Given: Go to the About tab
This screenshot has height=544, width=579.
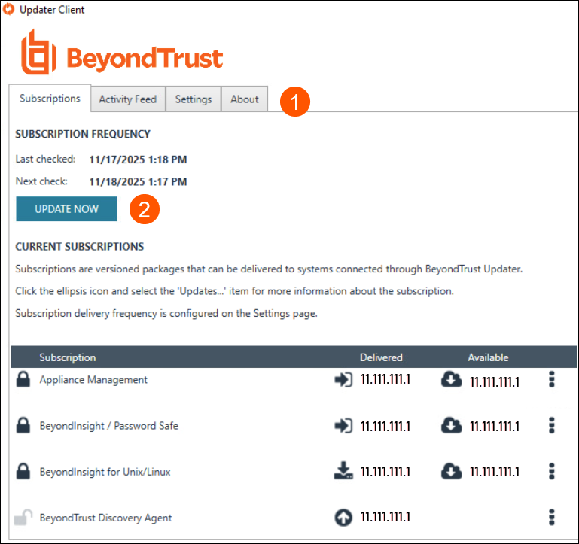Looking at the screenshot, I should [x=245, y=99].
